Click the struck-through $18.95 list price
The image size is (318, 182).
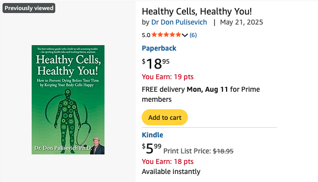[x=223, y=151]
